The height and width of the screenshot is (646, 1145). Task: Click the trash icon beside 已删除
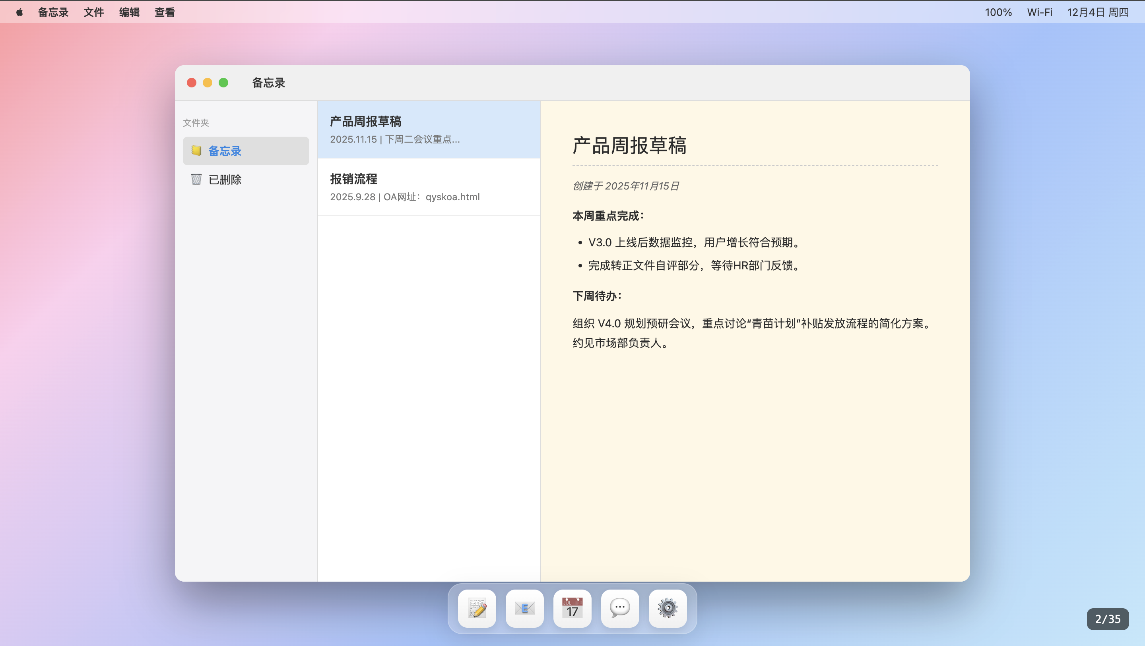(196, 179)
